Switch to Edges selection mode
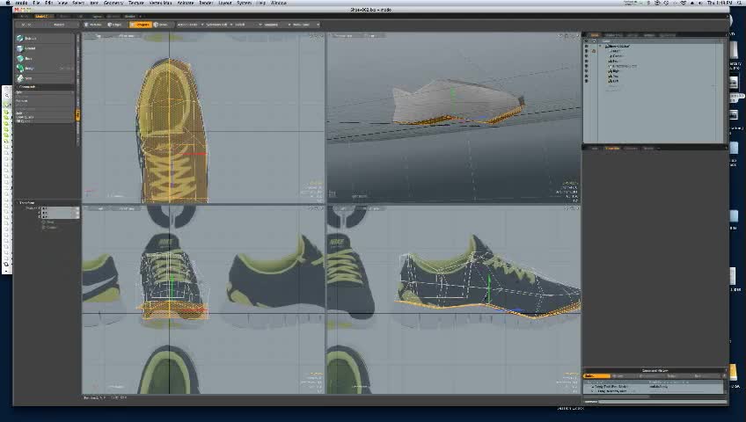Image resolution: width=746 pixels, height=422 pixels. pyautogui.click(x=117, y=25)
